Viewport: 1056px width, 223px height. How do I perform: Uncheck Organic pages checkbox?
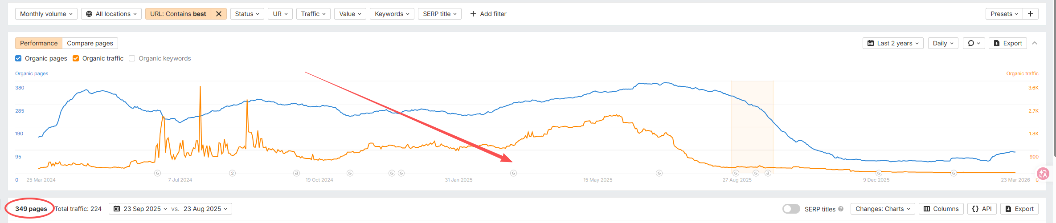click(x=18, y=58)
